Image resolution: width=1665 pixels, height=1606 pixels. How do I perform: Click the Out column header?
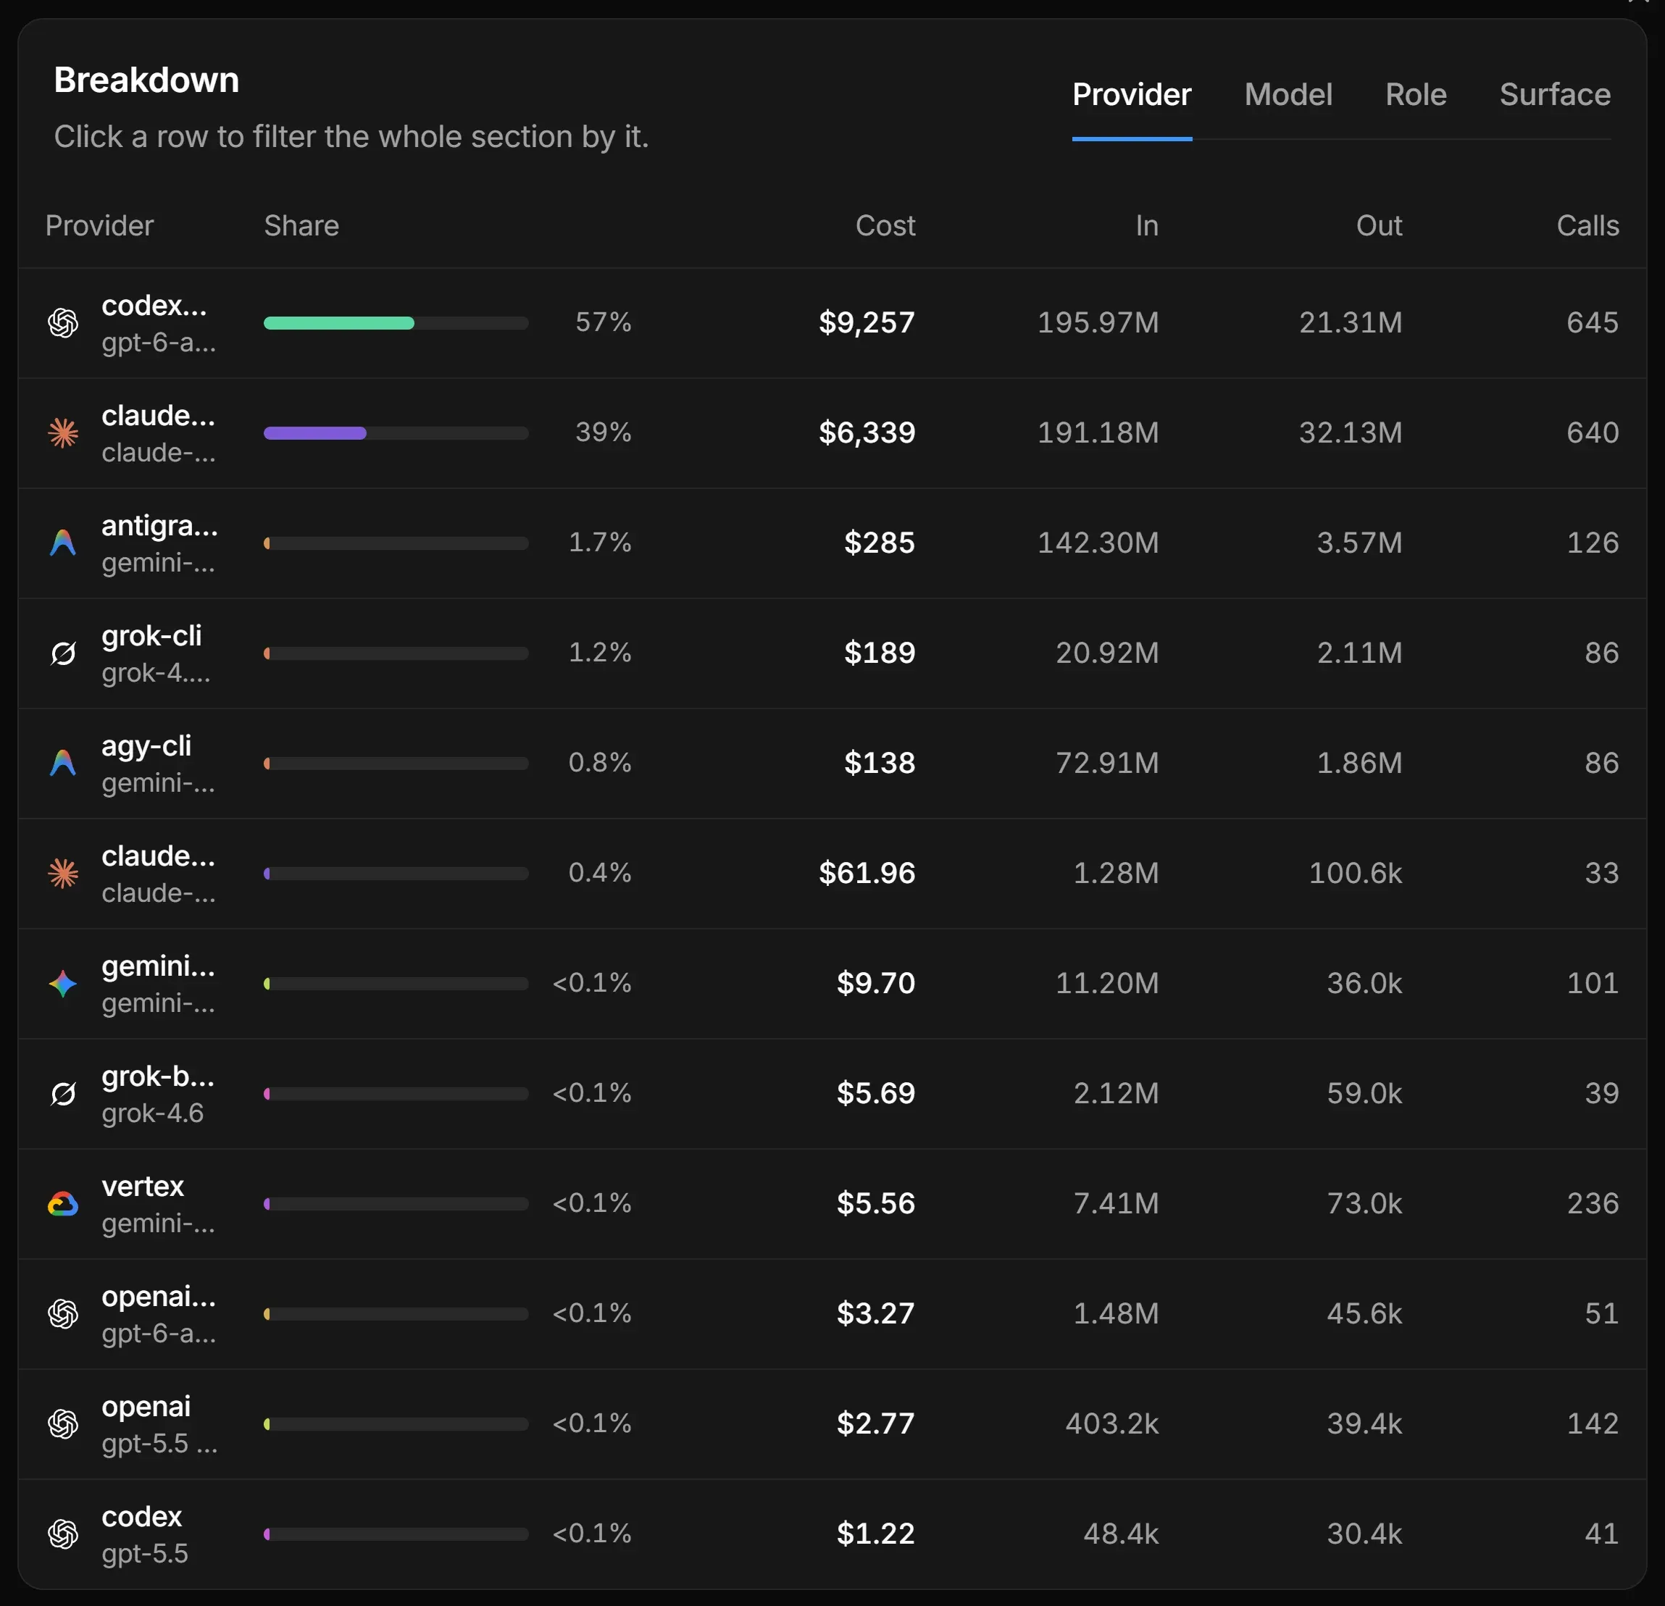(x=1379, y=225)
